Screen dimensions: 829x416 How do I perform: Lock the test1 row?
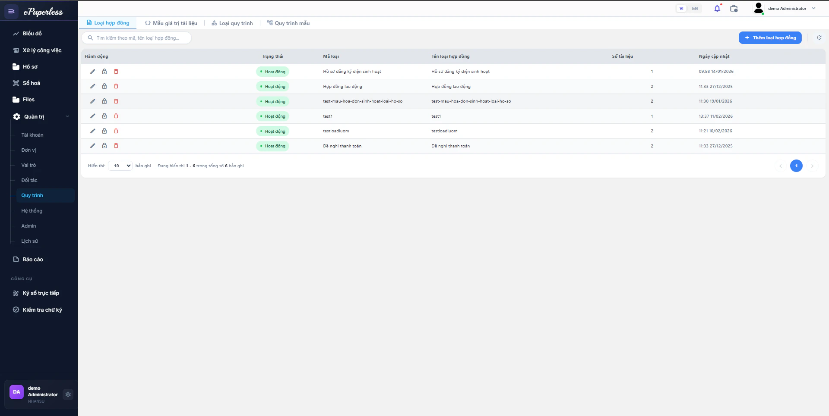pos(104,116)
